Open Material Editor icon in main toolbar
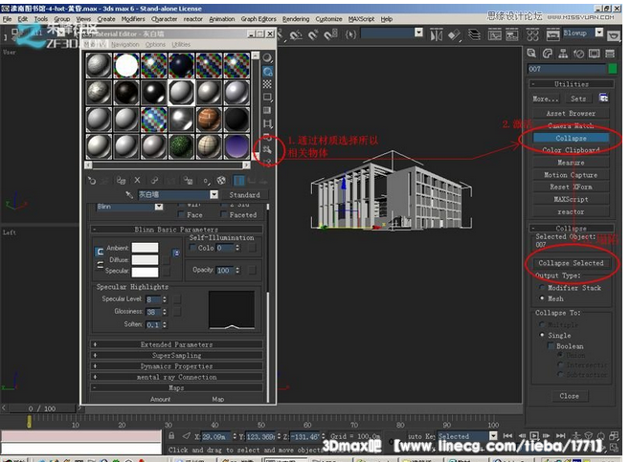This screenshot has width=630, height=462. (532, 35)
